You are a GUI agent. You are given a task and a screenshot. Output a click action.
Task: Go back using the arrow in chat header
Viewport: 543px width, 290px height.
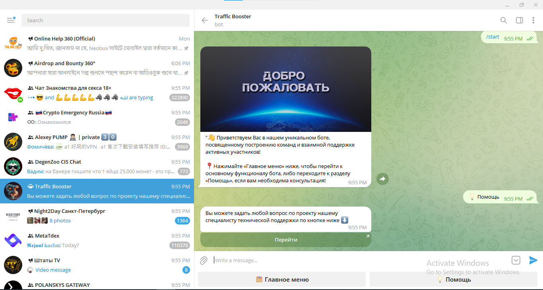click(x=205, y=20)
